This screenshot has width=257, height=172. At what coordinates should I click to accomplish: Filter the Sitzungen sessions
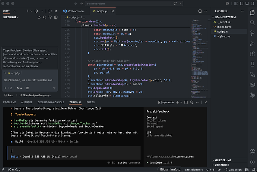(50, 17)
